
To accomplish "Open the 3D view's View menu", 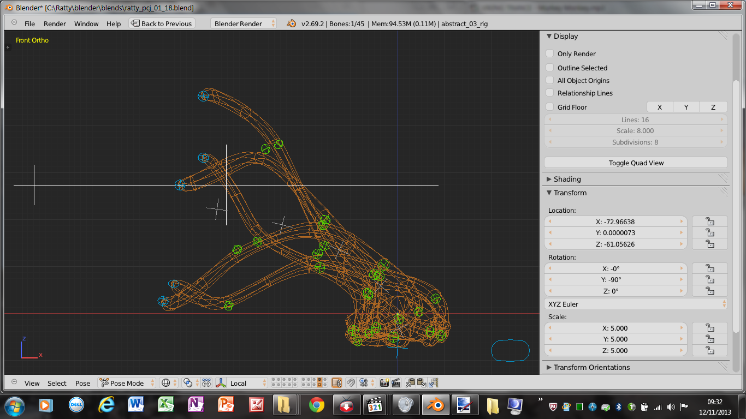I will coord(32,383).
